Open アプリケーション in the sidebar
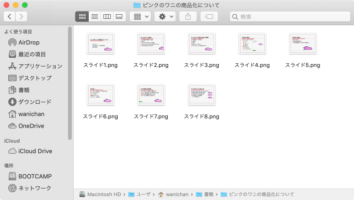This screenshot has width=354, height=200. pyautogui.click(x=35, y=66)
